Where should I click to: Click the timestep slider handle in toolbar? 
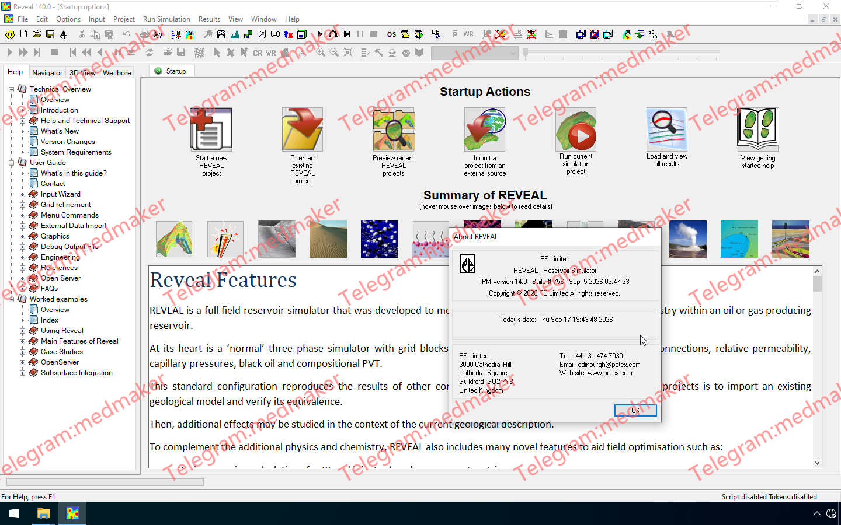pos(526,52)
